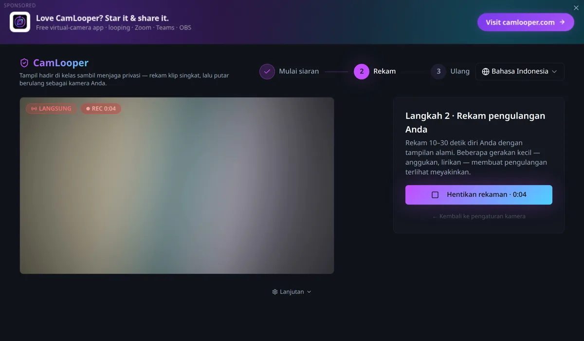Click the globe icon in language selector

tap(486, 72)
